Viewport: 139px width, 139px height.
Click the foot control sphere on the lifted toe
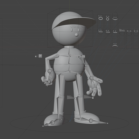point(52,123)
